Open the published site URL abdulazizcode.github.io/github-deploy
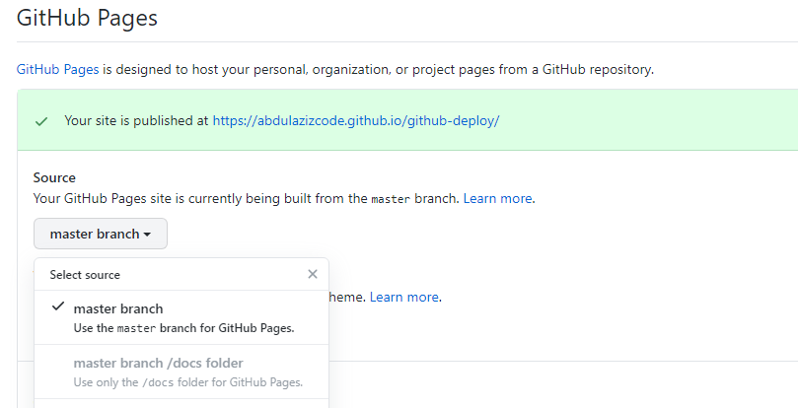The image size is (798, 408). (356, 120)
